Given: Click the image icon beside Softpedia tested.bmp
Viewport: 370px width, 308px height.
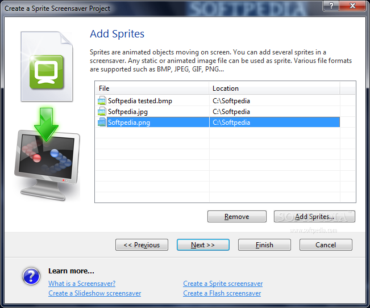Looking at the screenshot, I should click(x=102, y=100).
